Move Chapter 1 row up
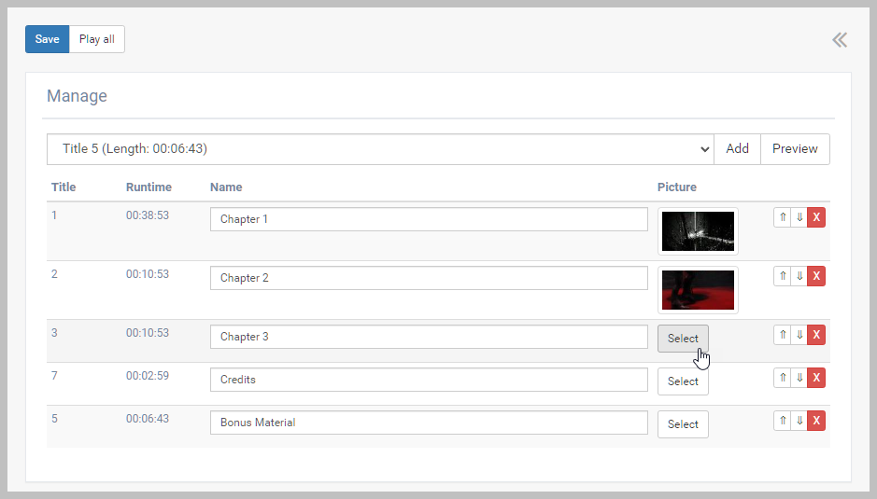This screenshot has height=499, width=877. [783, 217]
